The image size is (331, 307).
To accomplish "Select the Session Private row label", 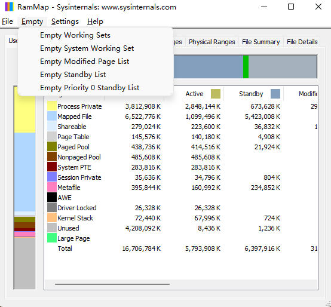I will 79,177.
